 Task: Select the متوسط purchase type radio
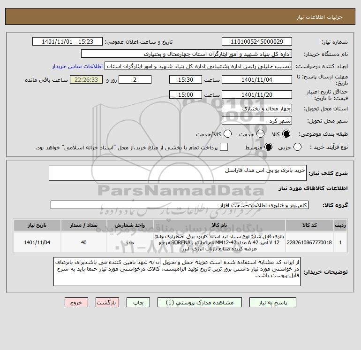pyautogui.click(x=268, y=147)
